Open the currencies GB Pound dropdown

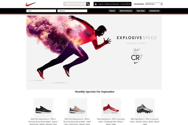tap(154, 4)
